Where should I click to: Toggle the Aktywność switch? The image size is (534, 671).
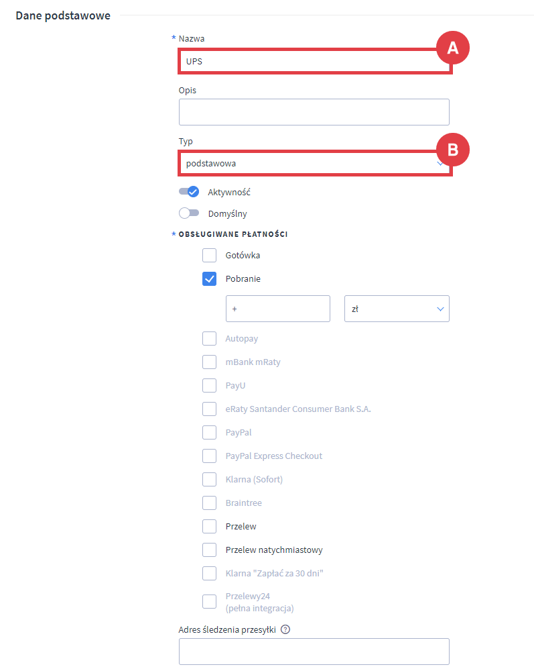[x=189, y=192]
